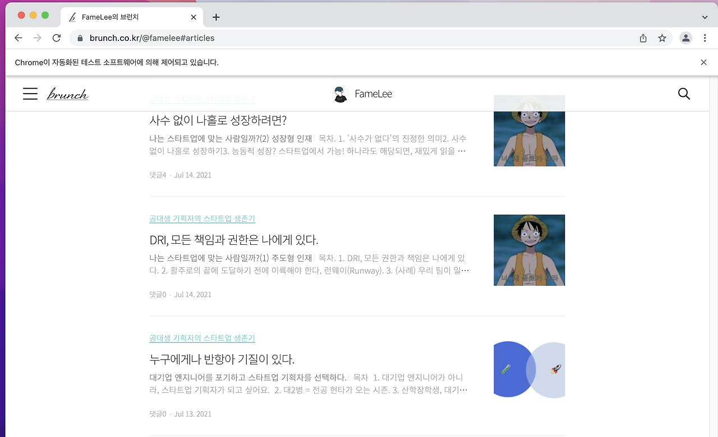The height and width of the screenshot is (437, 718).
Task: Share this page via the share icon
Action: [x=643, y=38]
